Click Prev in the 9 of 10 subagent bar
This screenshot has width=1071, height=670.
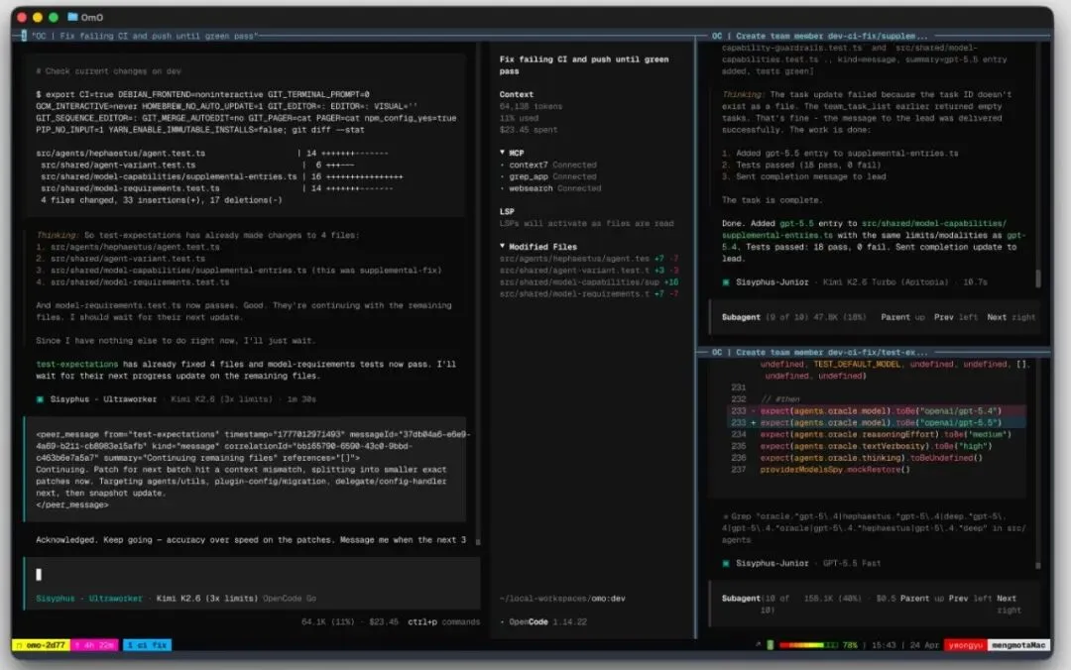(x=943, y=317)
